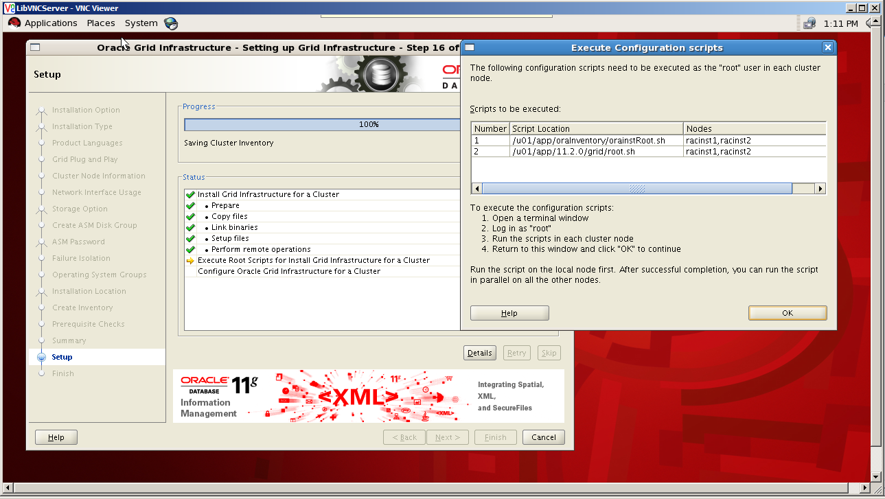
Task: Click racinst1,racinst2 in the orainstRoot.sh row
Action: (x=718, y=140)
